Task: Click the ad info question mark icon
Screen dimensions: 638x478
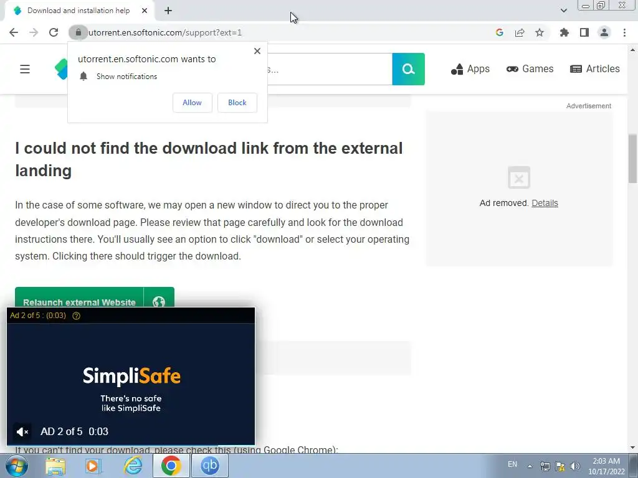Action: 76,316
